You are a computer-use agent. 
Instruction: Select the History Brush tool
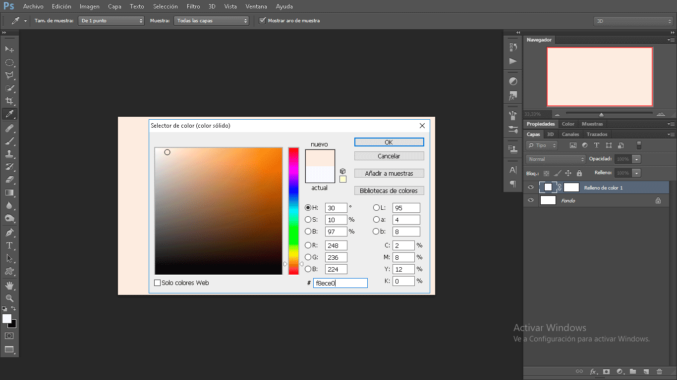[x=9, y=167]
